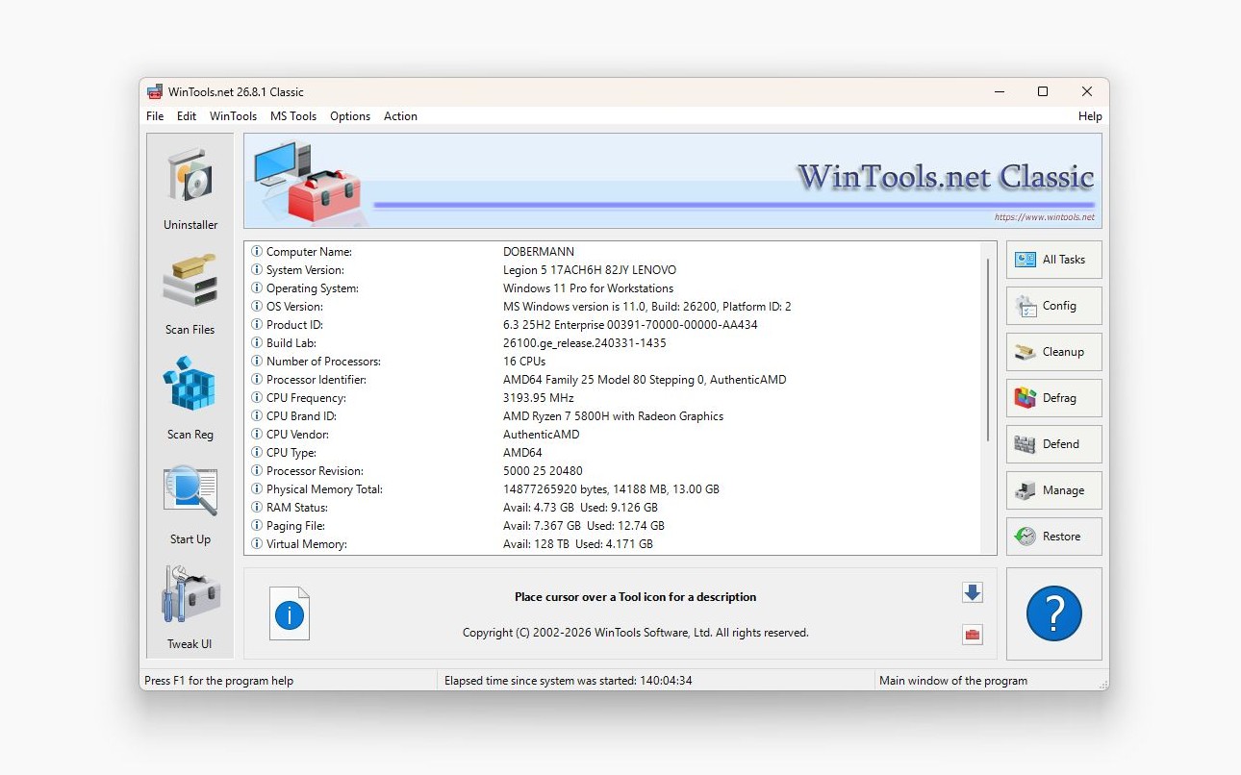Click the All Tasks button

coord(1054,260)
